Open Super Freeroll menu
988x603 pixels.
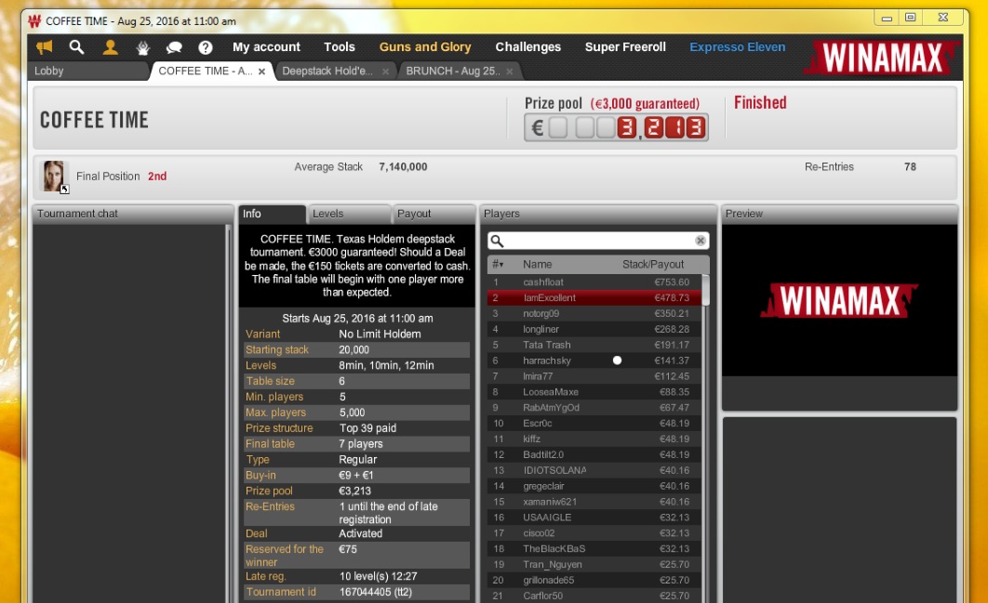[x=625, y=47]
